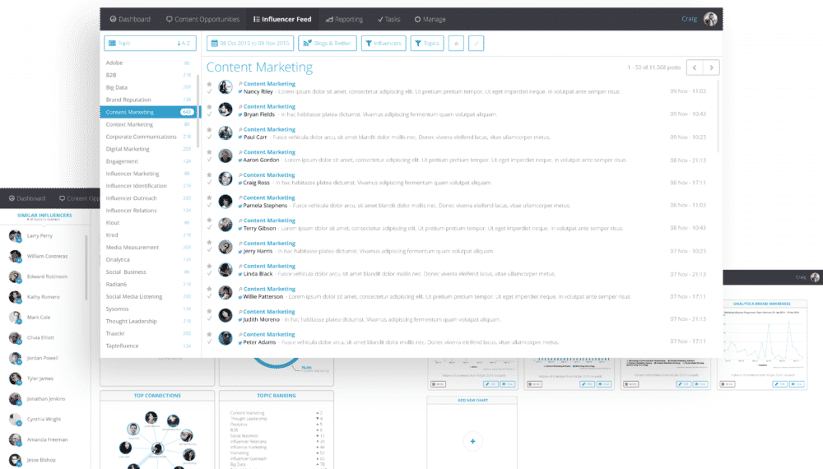Image resolution: width=823 pixels, height=469 pixels.
Task: Click the star filter button in toolbar
Action: 456,43
